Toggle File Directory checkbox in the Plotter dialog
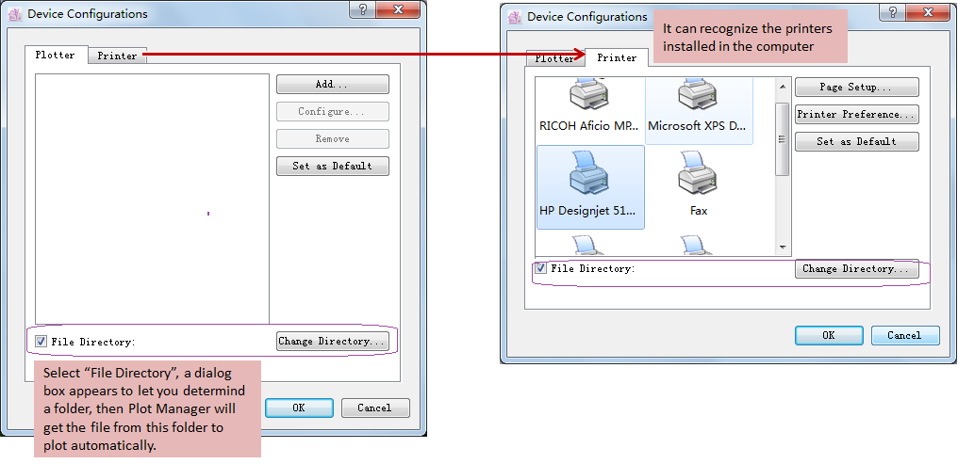The width and height of the screenshot is (958, 464). 41,342
